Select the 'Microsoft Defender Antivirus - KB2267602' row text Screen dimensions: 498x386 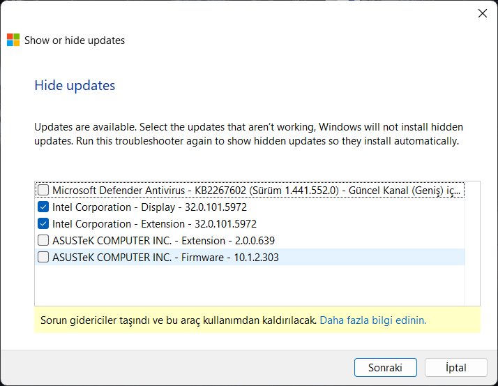click(x=256, y=191)
